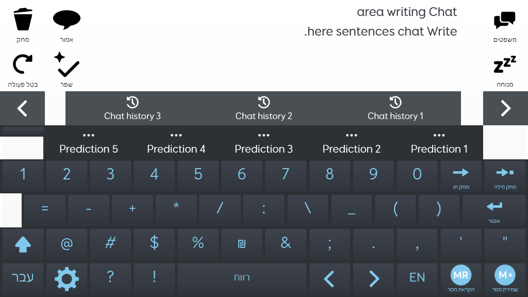528x297 pixels.
Task: Select Chat history 2 entry
Action: click(263, 108)
